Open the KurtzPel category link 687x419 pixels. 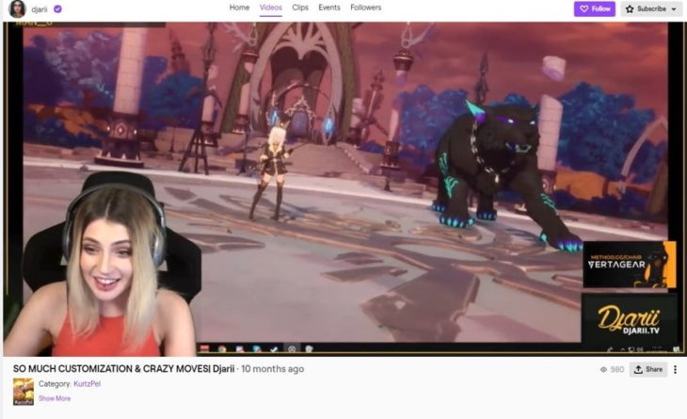point(87,383)
